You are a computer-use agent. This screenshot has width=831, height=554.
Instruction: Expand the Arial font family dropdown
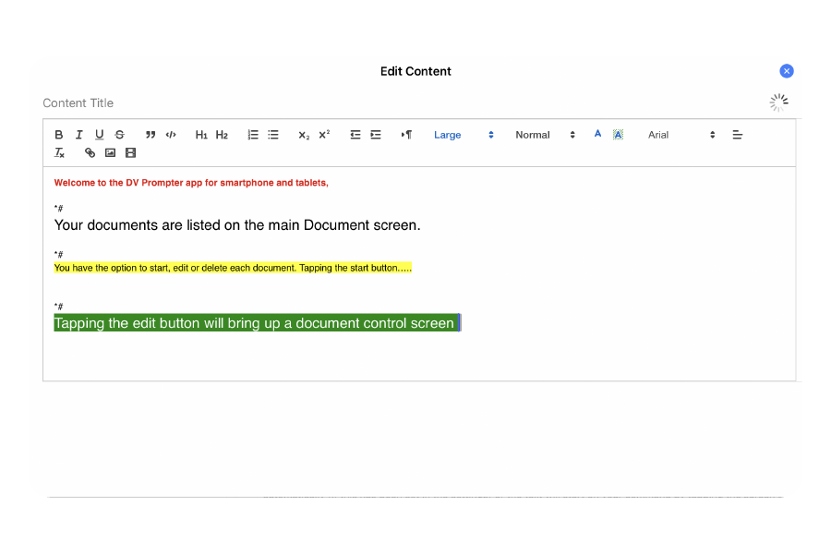coord(681,135)
